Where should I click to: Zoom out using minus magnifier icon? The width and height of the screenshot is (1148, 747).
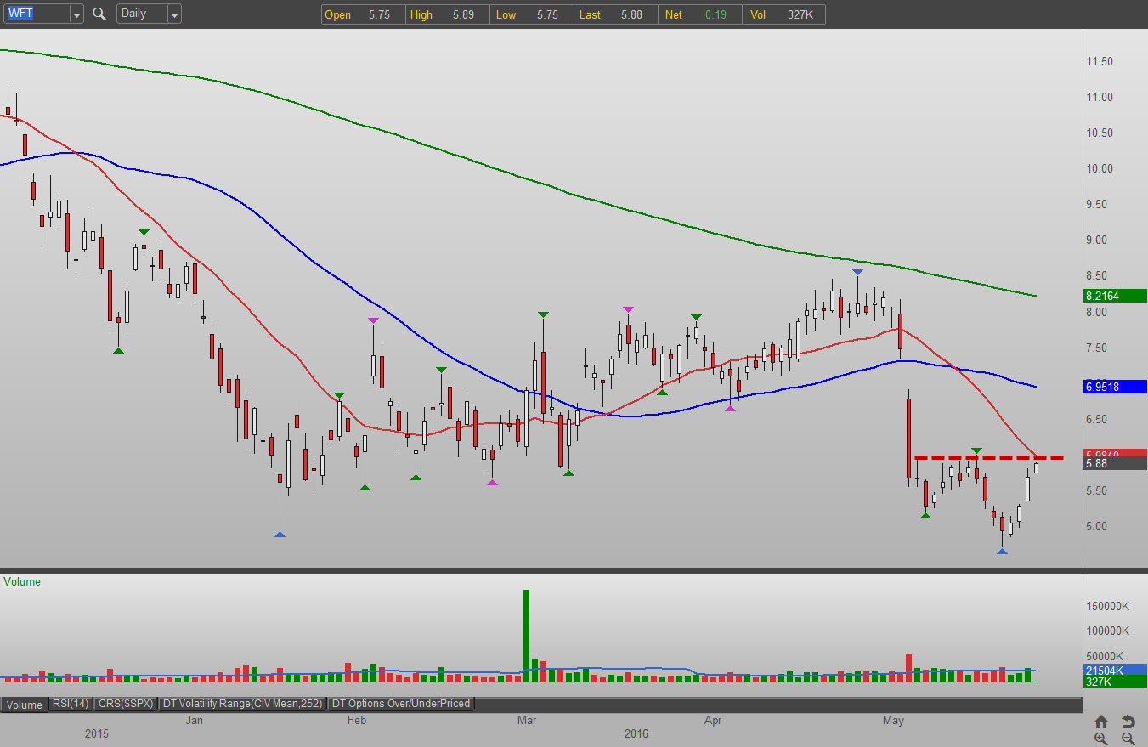pyautogui.click(x=1128, y=739)
